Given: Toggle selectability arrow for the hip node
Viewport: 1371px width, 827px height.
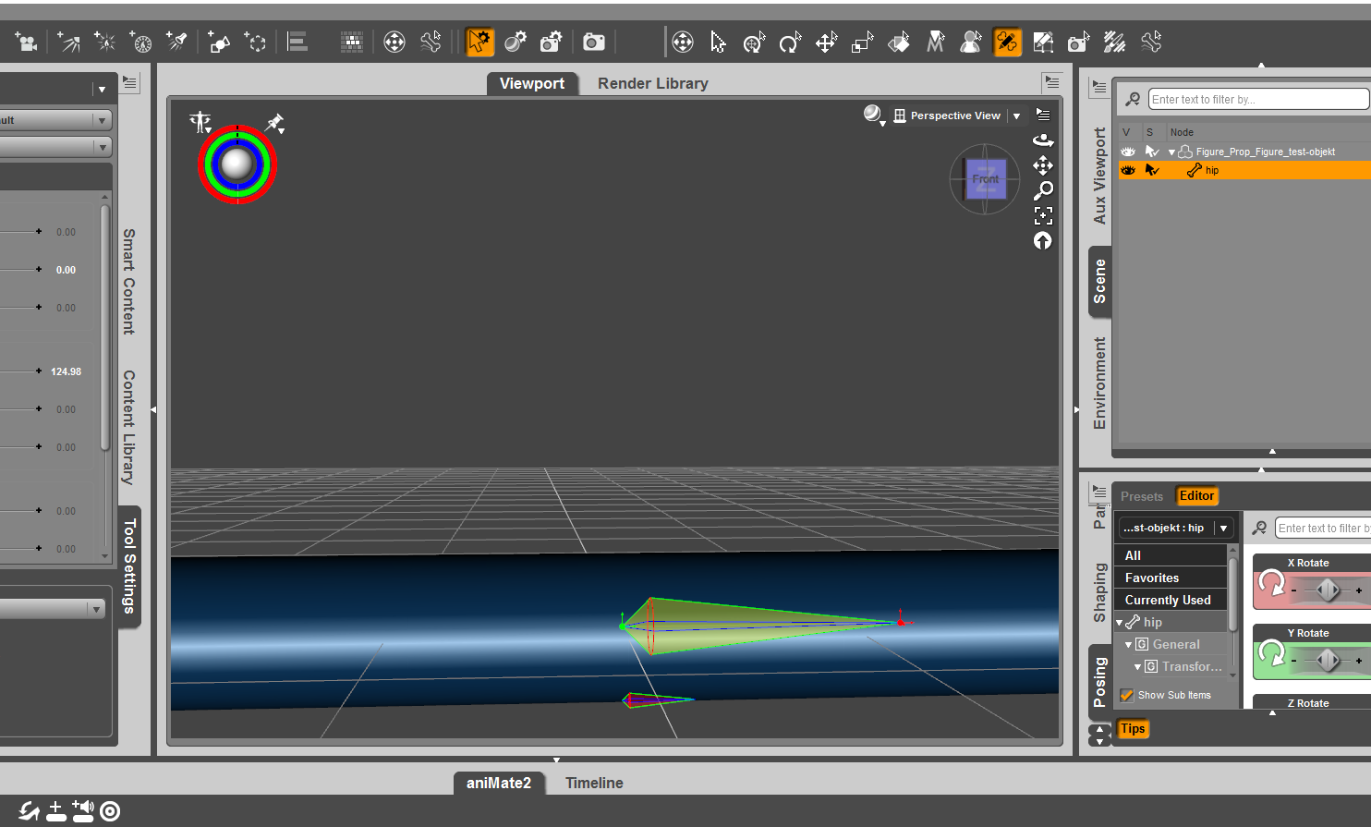Looking at the screenshot, I should click(x=1152, y=170).
